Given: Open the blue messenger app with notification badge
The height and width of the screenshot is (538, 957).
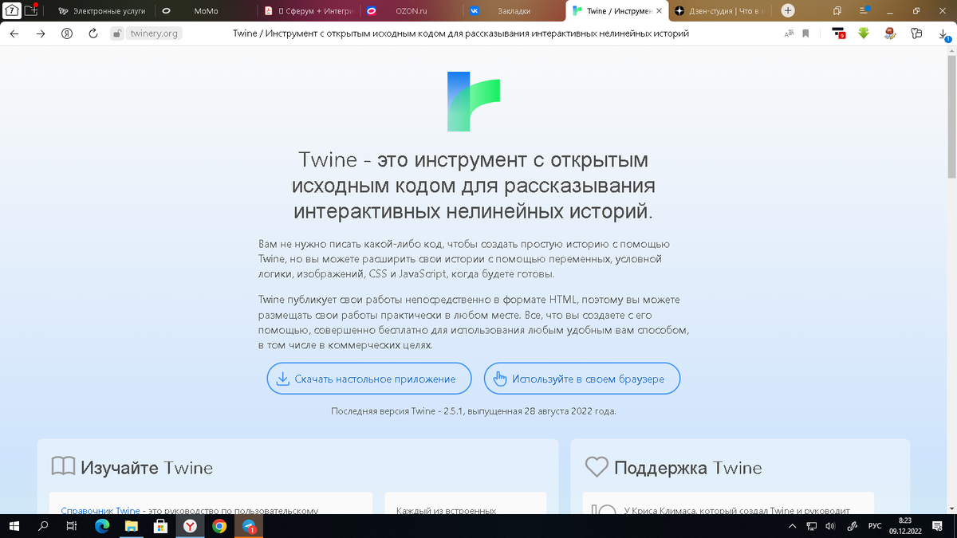Looking at the screenshot, I should tap(250, 526).
